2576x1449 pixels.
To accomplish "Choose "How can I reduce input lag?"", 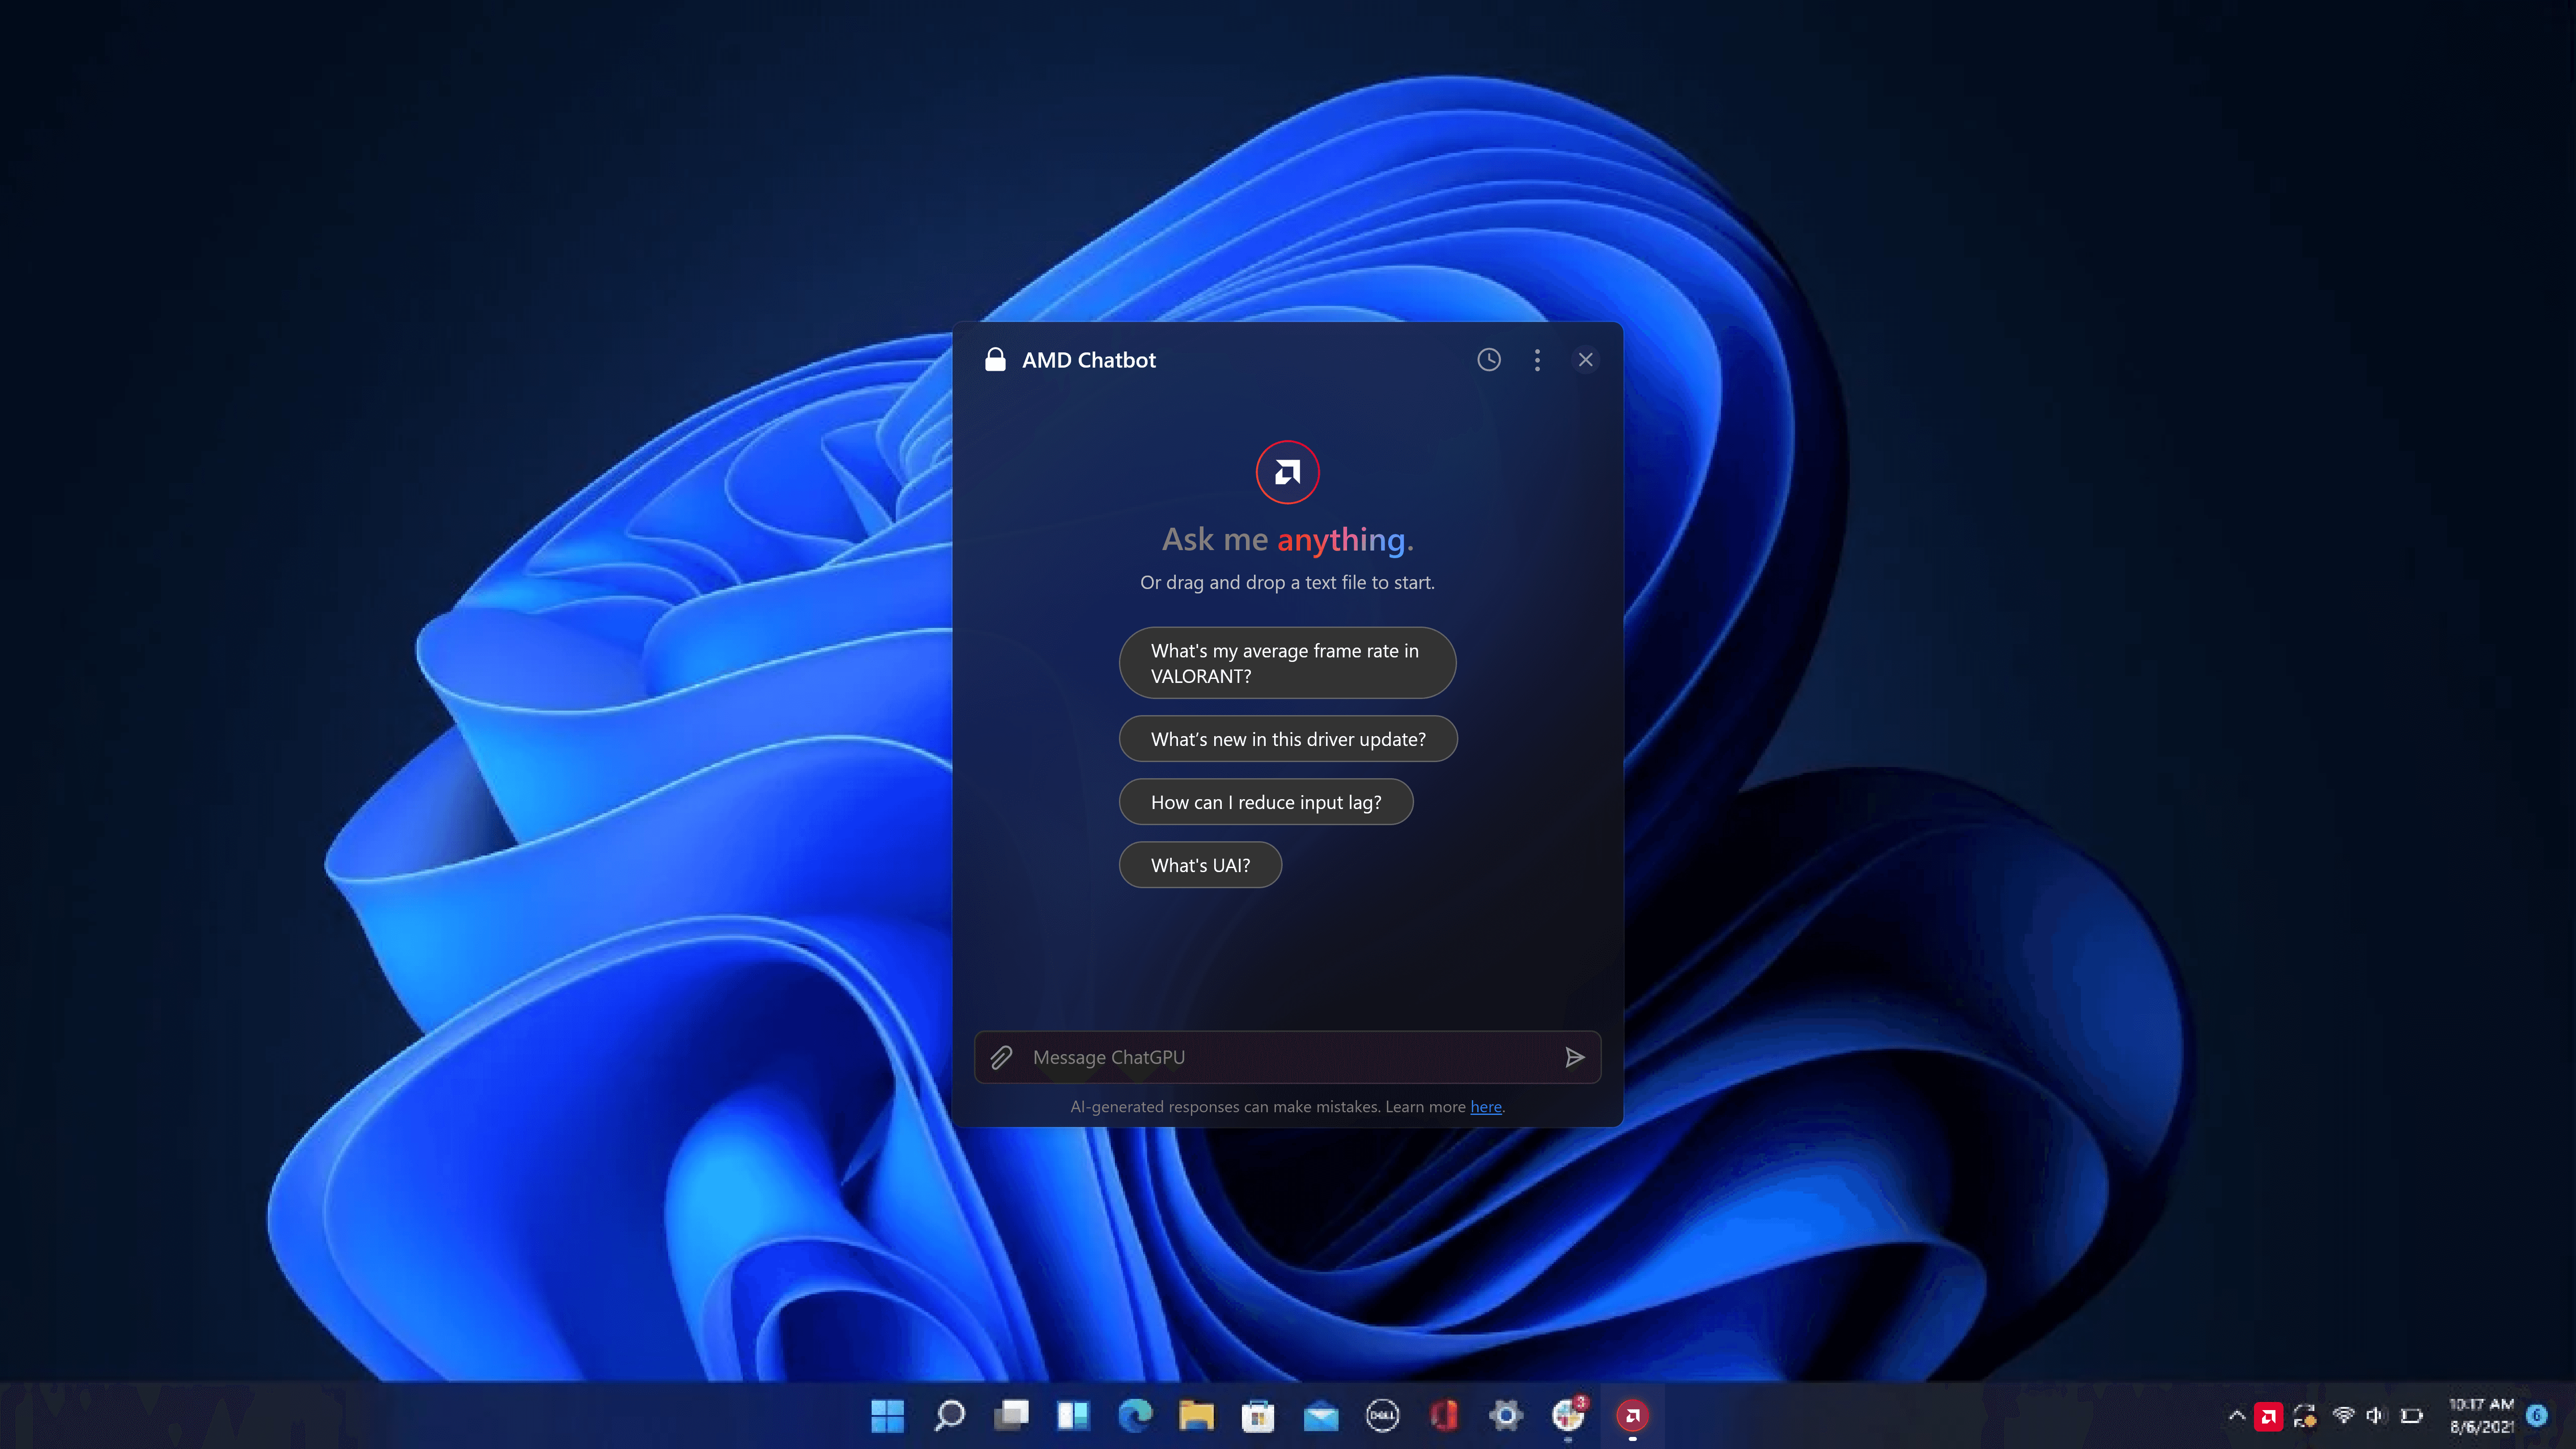I will pyautogui.click(x=1265, y=802).
